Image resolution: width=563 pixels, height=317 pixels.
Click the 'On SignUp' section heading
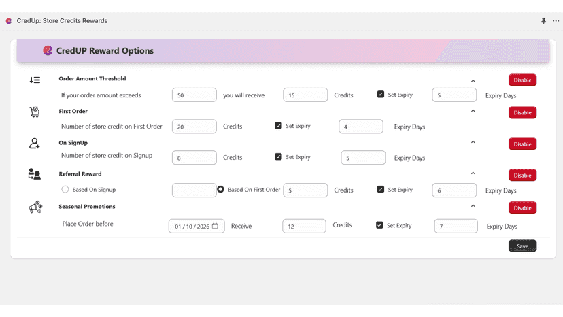(x=73, y=143)
